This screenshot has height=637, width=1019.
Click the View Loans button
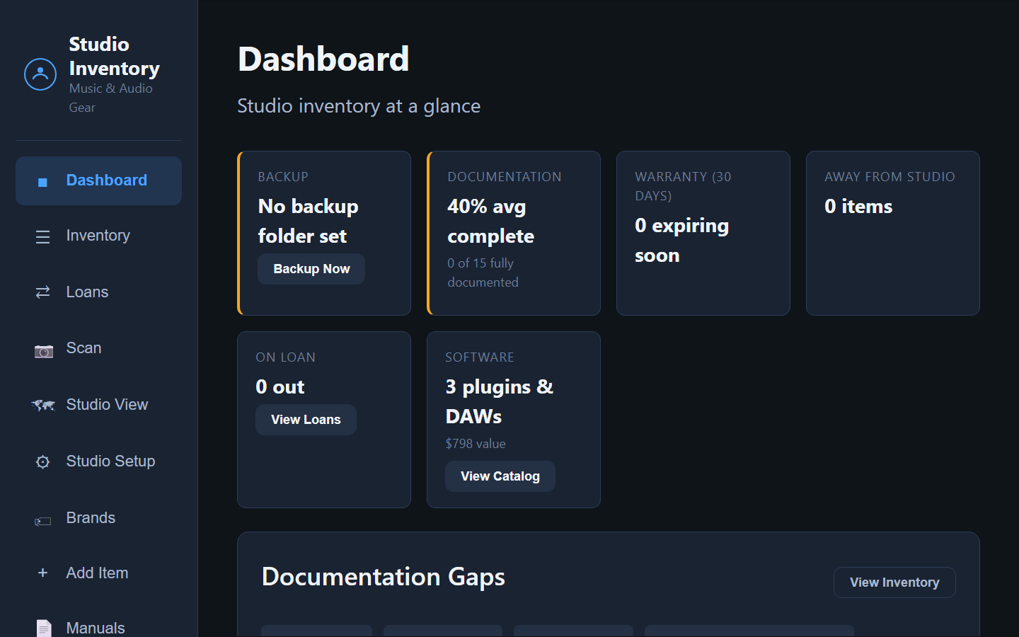[x=306, y=420]
